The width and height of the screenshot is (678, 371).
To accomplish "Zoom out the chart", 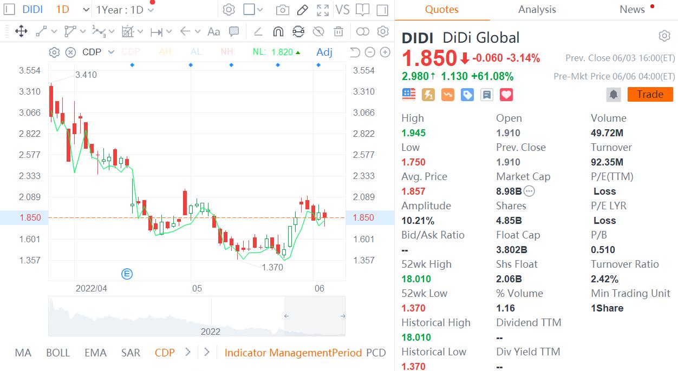I will [x=370, y=52].
